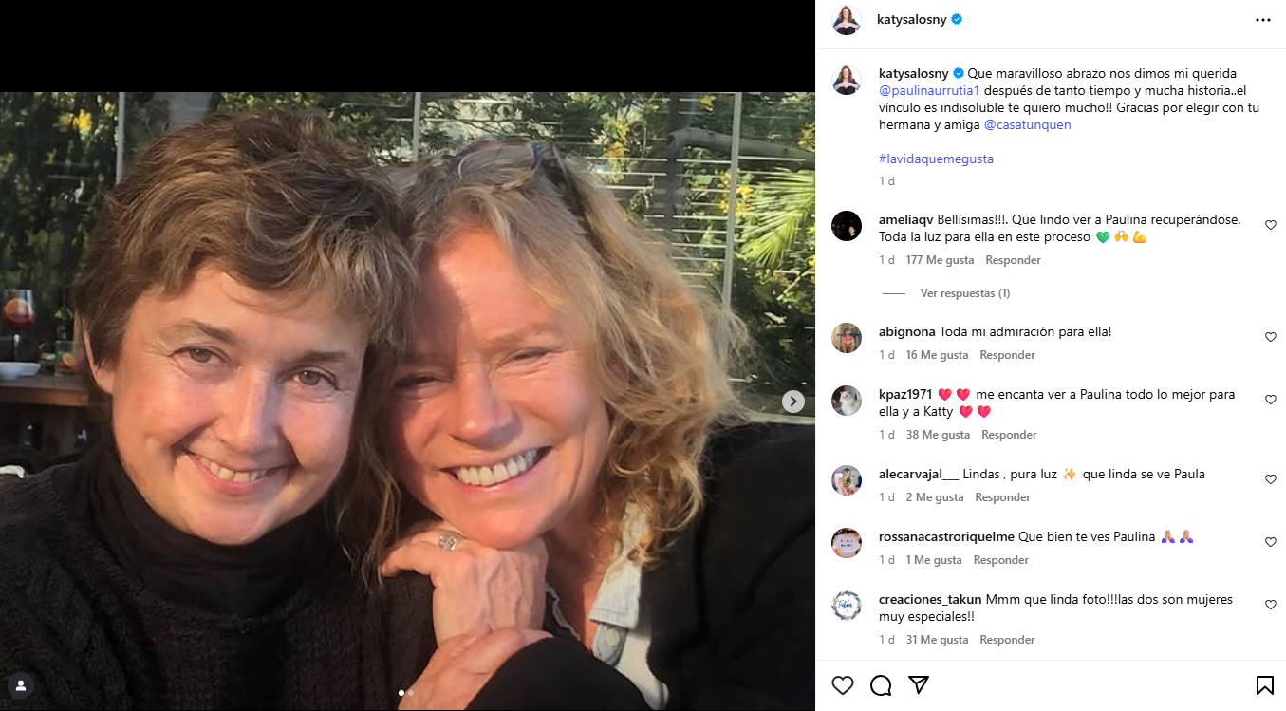The image size is (1286, 711).
Task: View the 177 likes on ameliaqv's comment
Action: (940, 260)
